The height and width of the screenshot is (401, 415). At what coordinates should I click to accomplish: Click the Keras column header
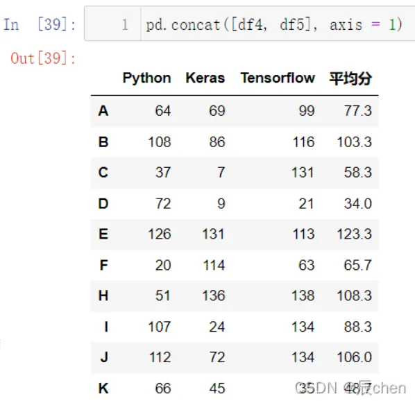[x=205, y=78]
